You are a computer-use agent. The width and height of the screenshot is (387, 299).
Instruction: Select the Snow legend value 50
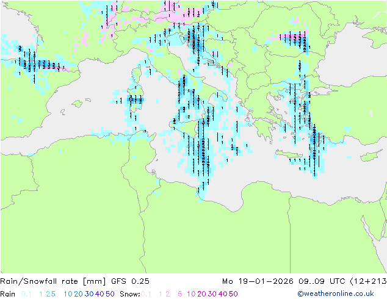coord(233,294)
